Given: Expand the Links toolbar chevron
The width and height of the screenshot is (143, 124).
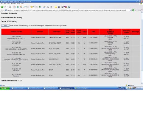Looking at the screenshot, I should pos(142,10).
